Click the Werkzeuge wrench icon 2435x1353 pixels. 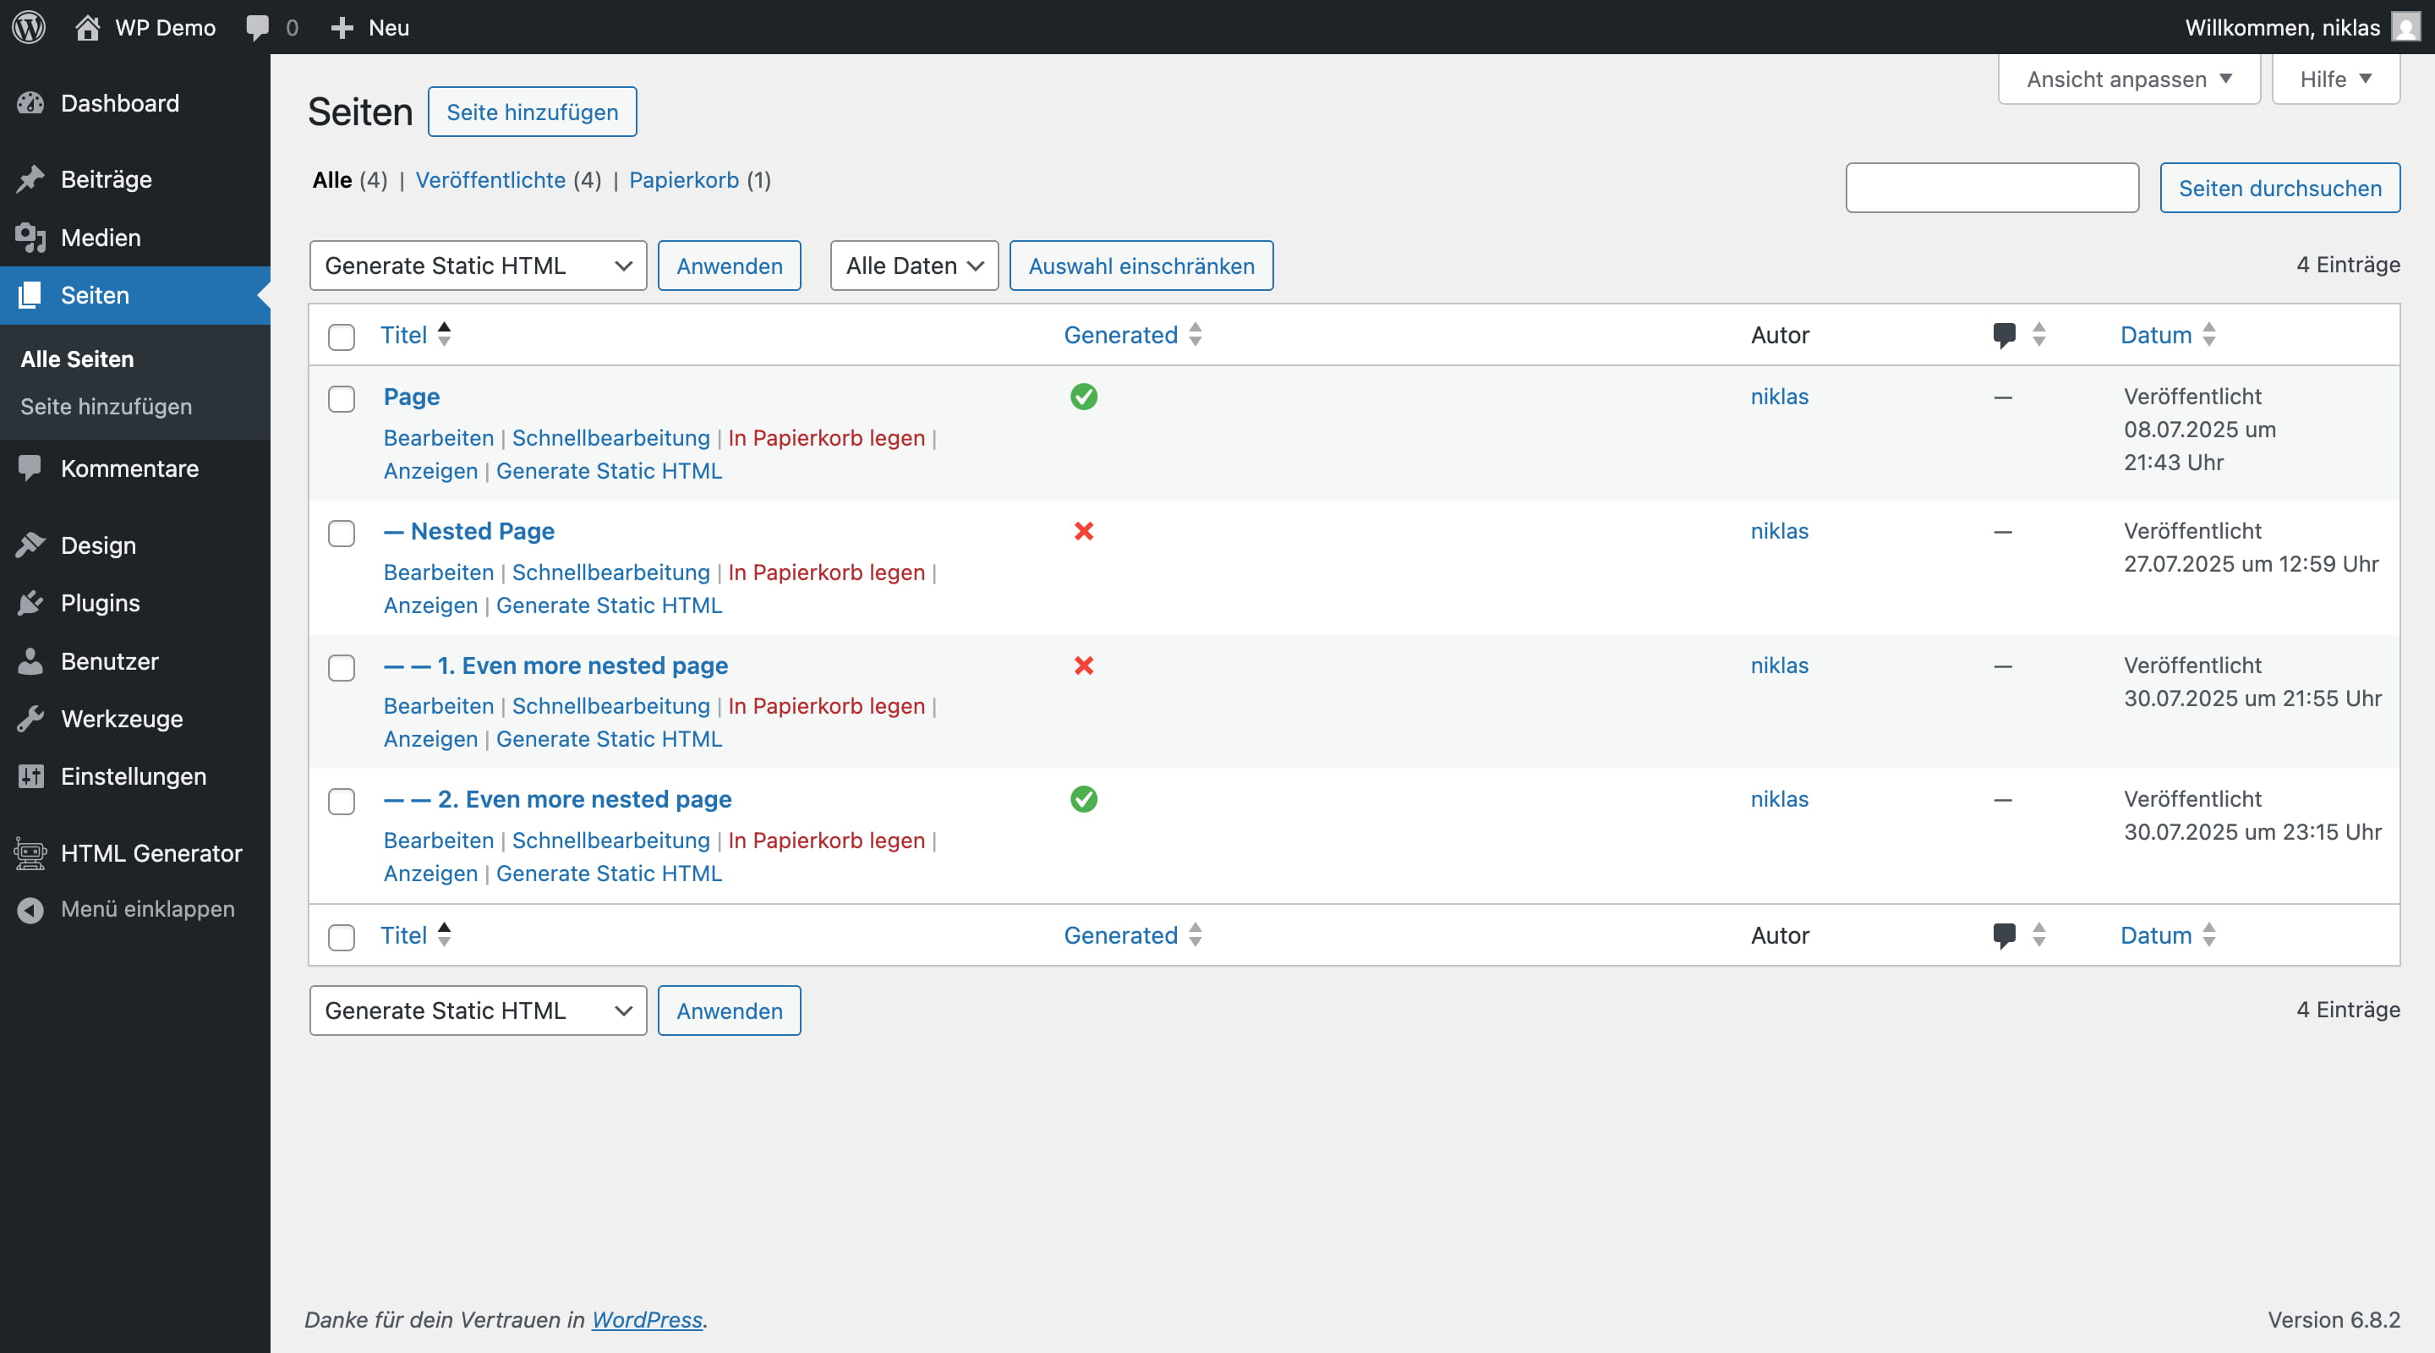click(x=30, y=719)
